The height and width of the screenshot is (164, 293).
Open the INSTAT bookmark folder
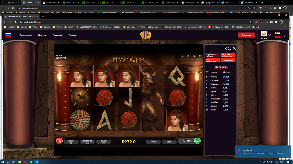[69, 27]
